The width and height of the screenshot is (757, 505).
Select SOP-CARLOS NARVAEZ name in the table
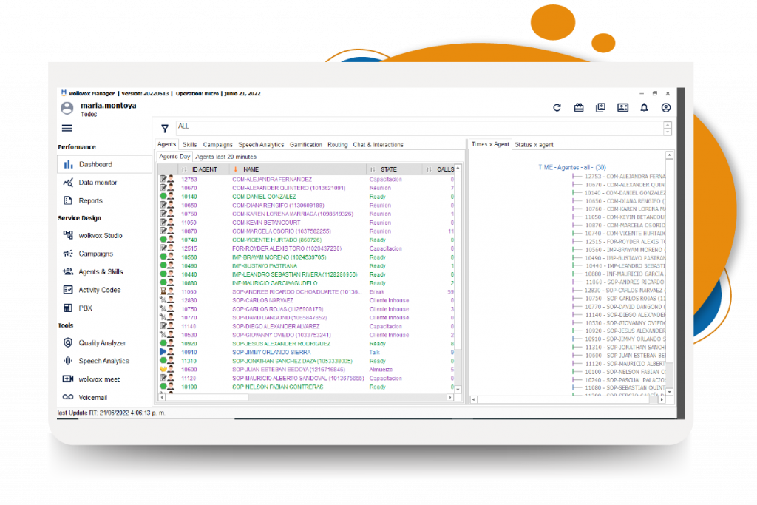click(x=262, y=300)
